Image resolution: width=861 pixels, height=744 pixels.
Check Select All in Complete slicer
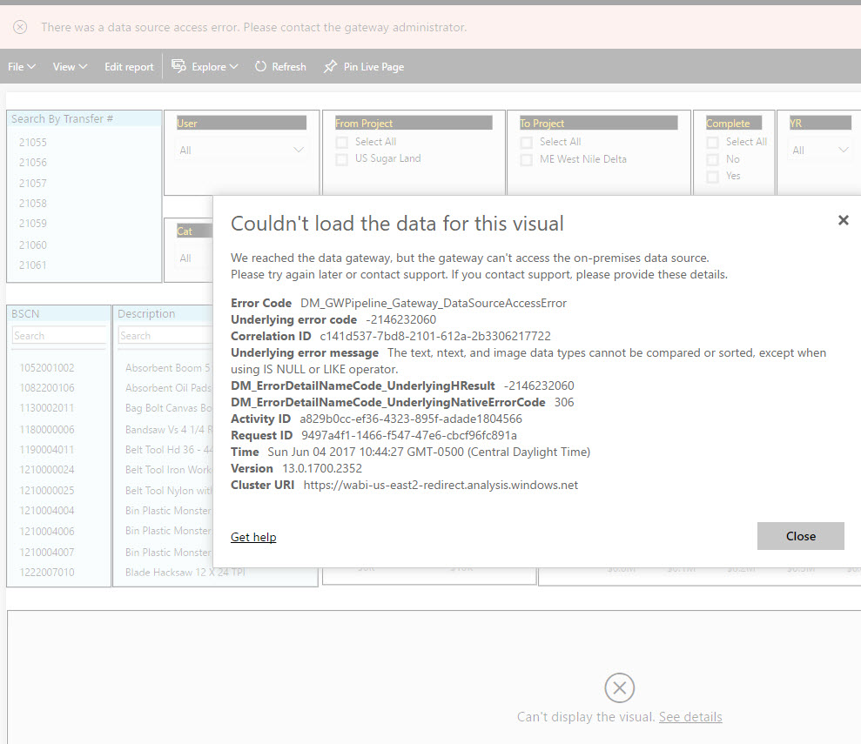712,142
